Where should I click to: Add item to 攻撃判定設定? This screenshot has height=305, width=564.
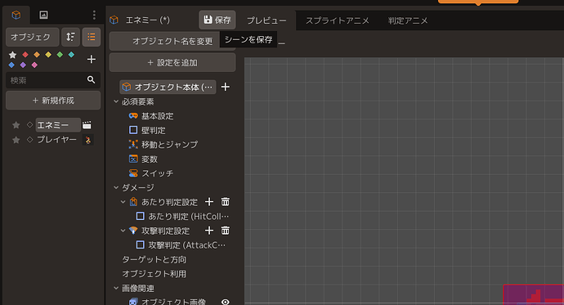coord(209,231)
